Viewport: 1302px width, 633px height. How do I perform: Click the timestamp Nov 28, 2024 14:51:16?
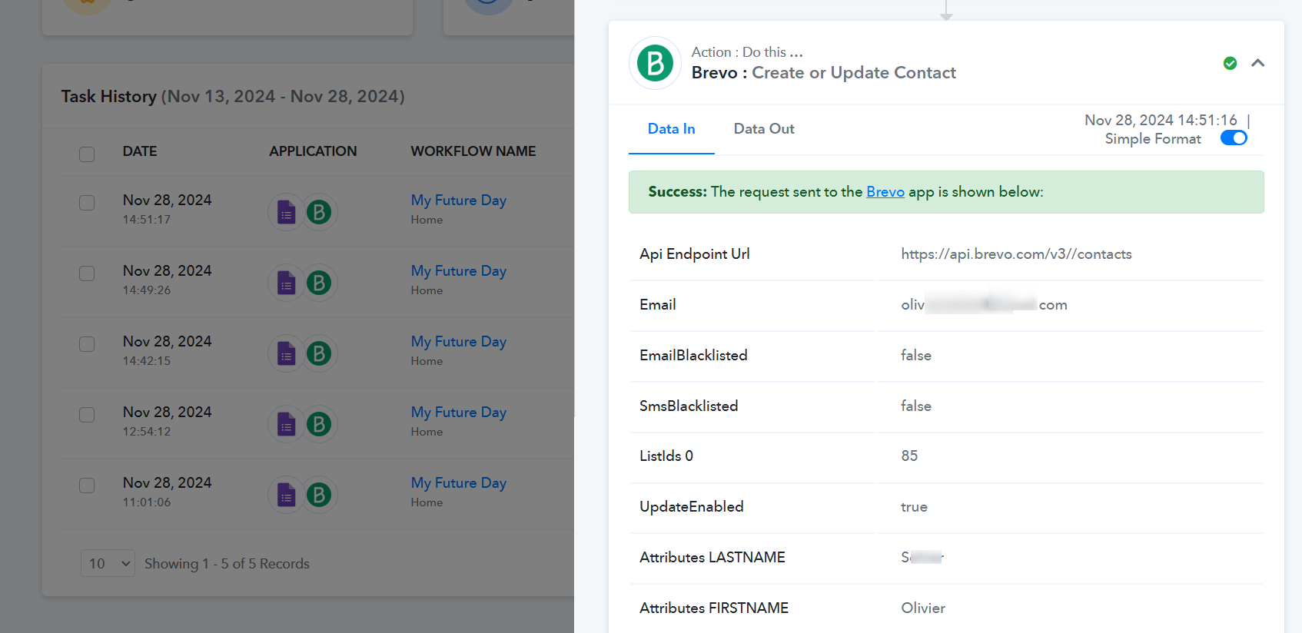(1161, 120)
